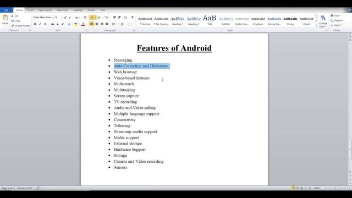Open the Times New Roman font dropdown
352x198 pixels.
(x=52, y=17)
